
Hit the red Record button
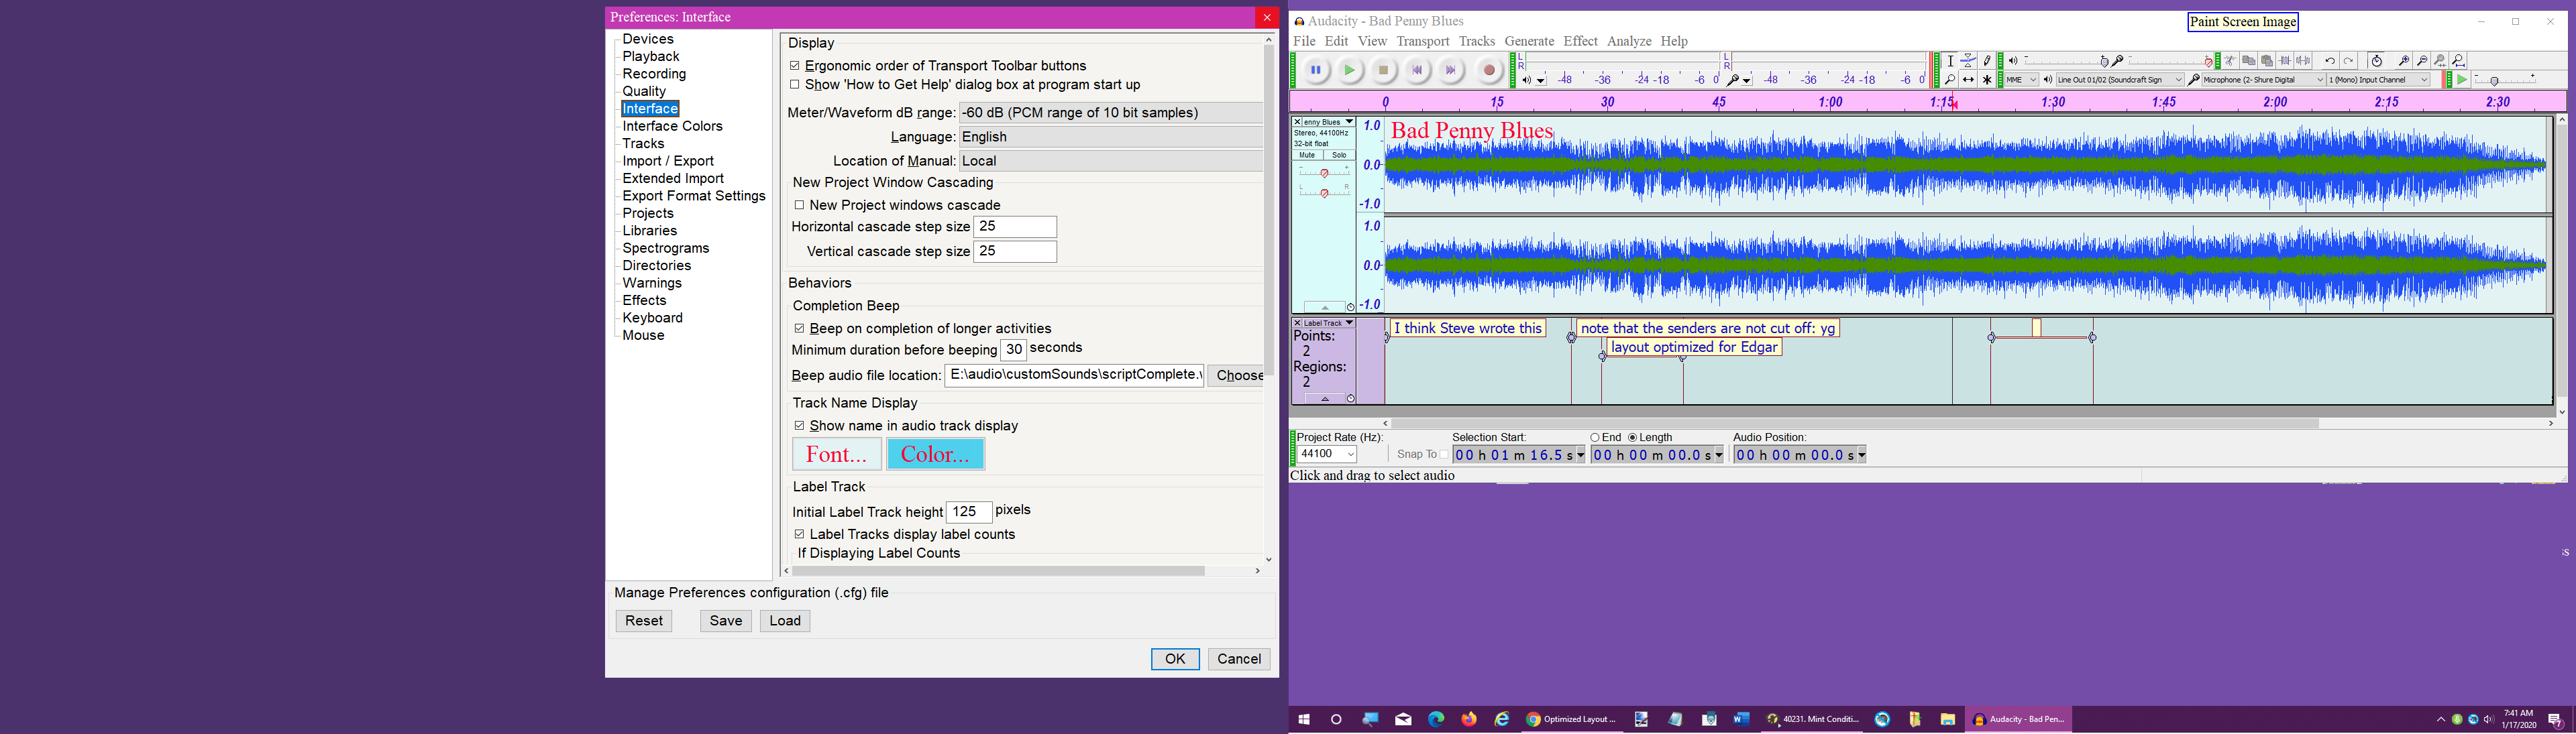point(1489,70)
